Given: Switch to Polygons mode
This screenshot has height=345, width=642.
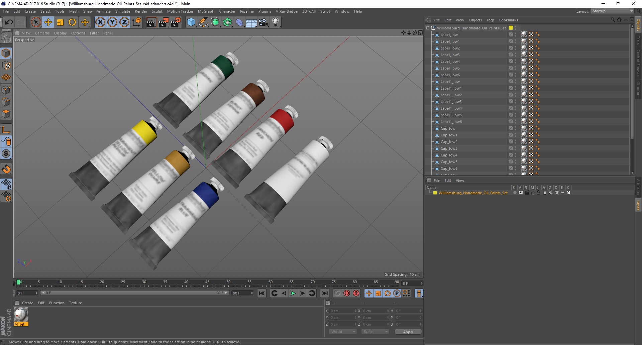Looking at the screenshot, I should [6, 114].
